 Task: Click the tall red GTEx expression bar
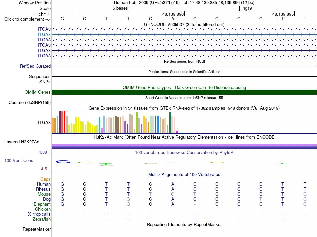point(64,121)
